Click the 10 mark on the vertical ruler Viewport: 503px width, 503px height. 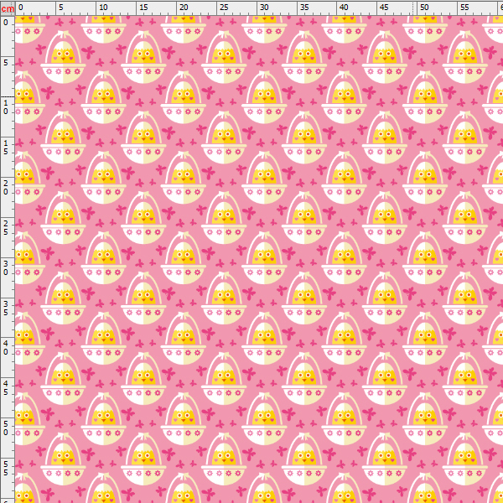coord(6,107)
